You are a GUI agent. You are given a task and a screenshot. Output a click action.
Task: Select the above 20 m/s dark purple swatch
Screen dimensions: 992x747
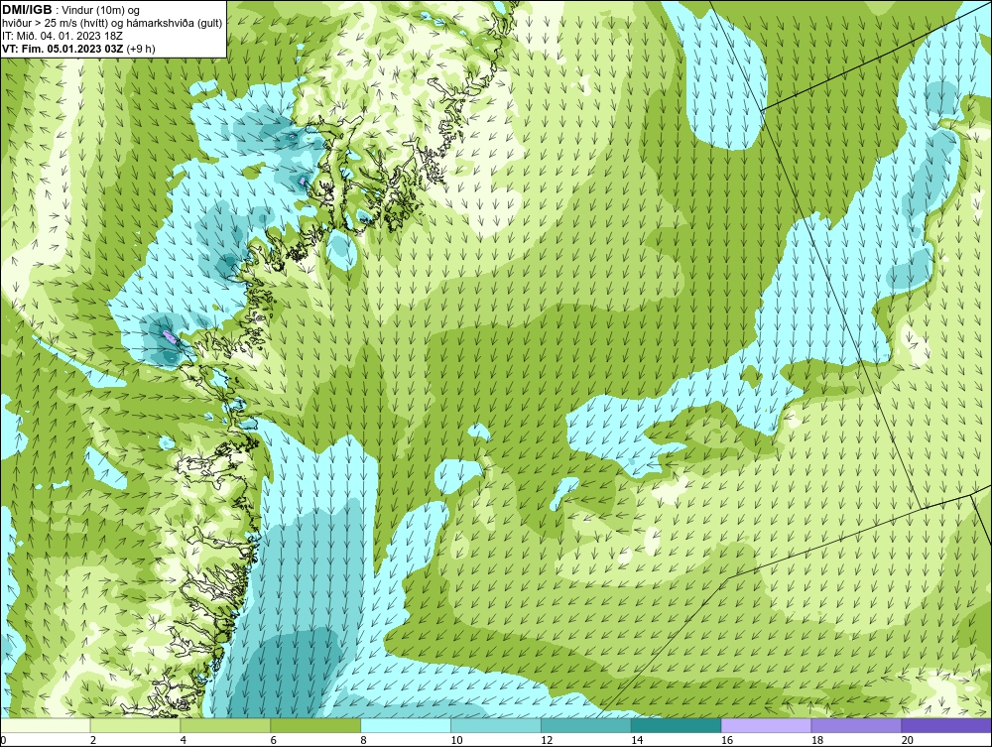tap(946, 725)
